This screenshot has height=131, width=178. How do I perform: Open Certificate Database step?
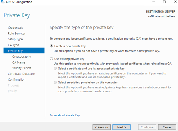pyautogui.click(x=21, y=74)
